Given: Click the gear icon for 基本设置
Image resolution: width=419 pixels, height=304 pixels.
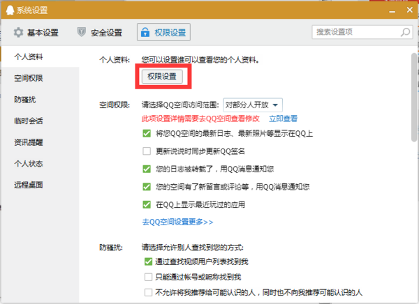Looking at the screenshot, I should pos(18,33).
